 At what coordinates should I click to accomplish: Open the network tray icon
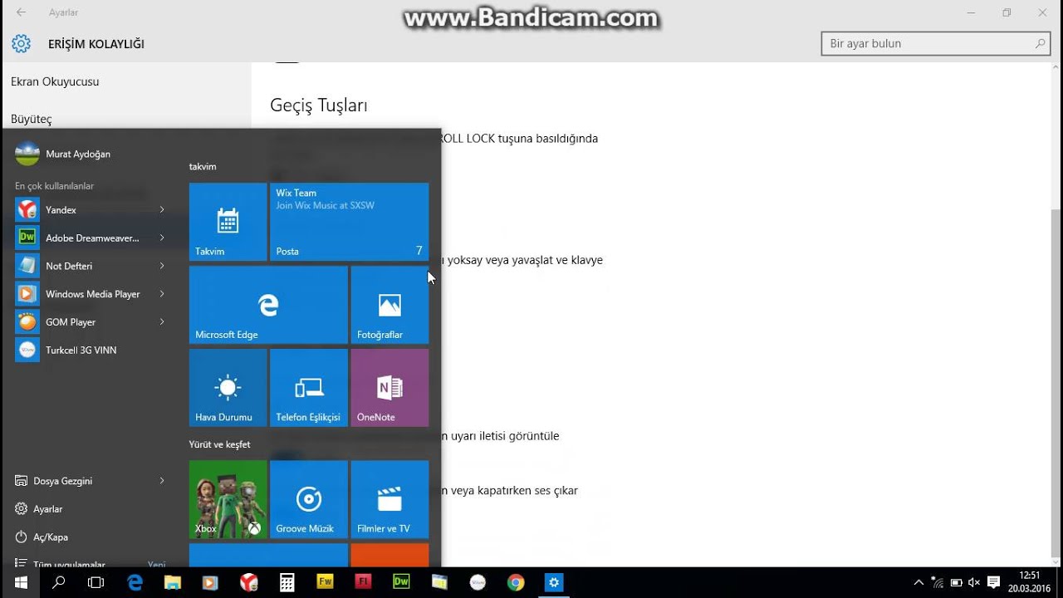pyautogui.click(x=938, y=582)
